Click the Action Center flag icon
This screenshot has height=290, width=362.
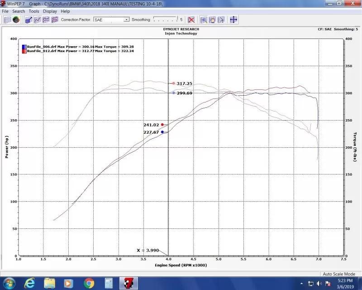(x=328, y=284)
